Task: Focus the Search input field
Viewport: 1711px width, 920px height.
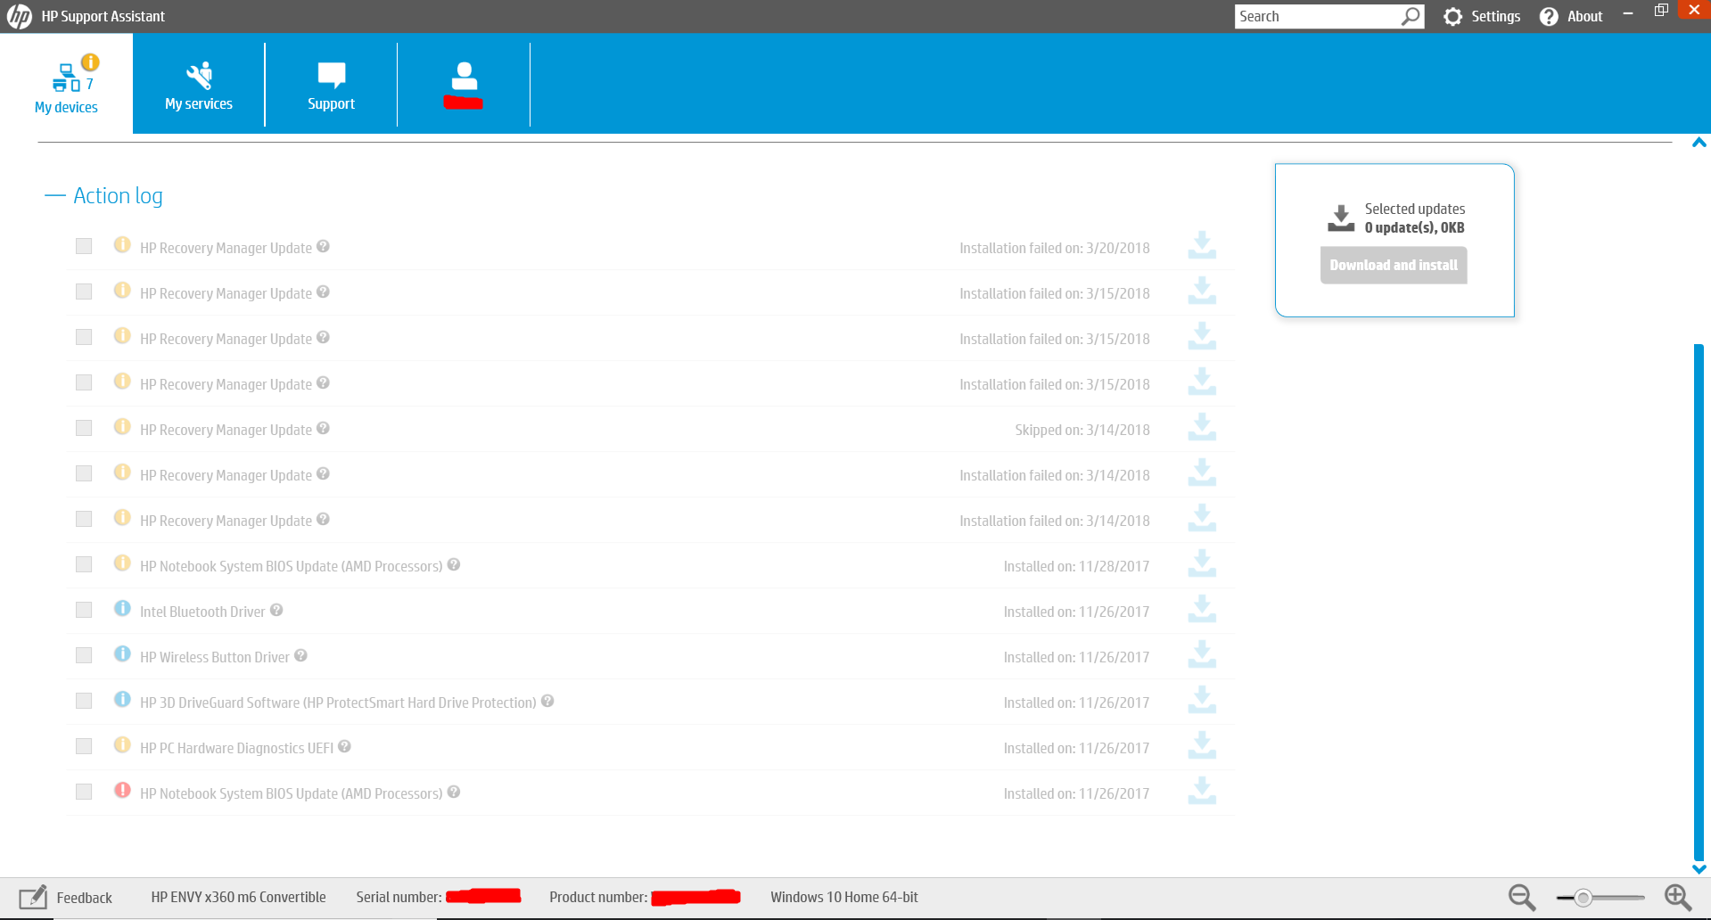Action: point(1318,16)
